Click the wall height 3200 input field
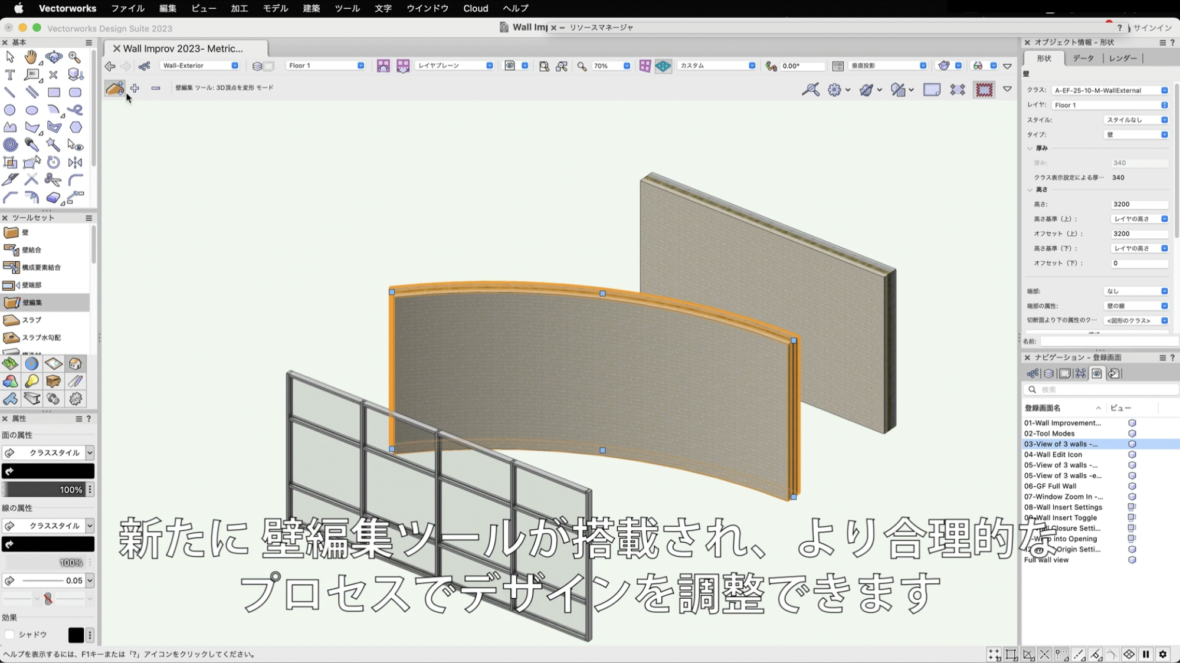Viewport: 1180px width, 663px height. tap(1139, 205)
